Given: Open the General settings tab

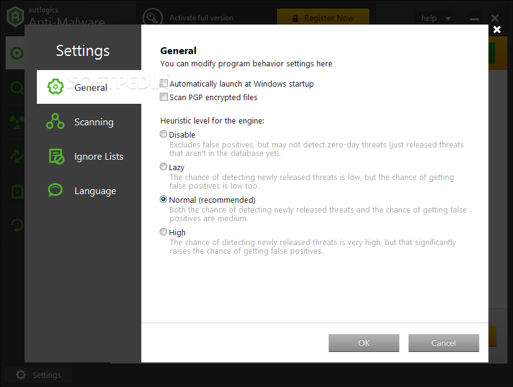Looking at the screenshot, I should pos(89,87).
